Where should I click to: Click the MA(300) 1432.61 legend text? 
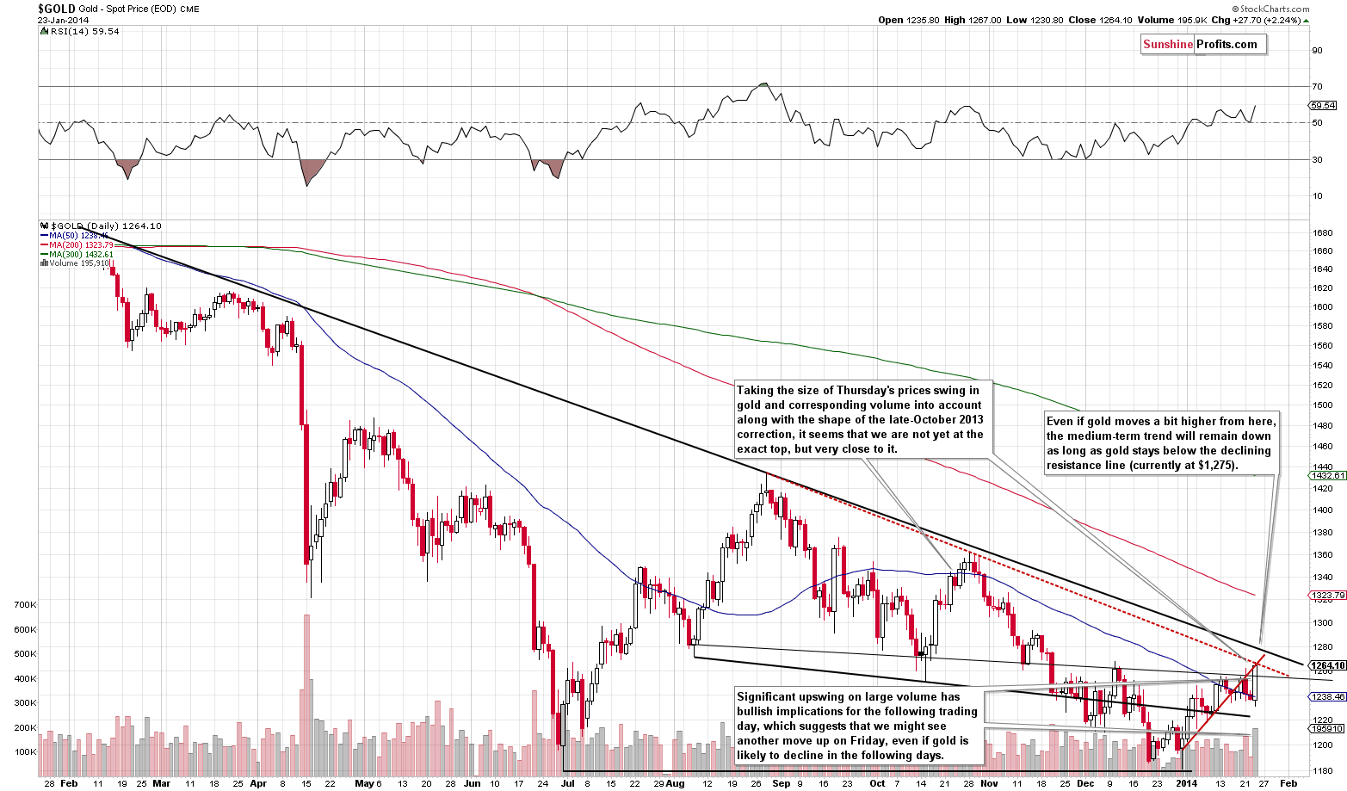[82, 254]
